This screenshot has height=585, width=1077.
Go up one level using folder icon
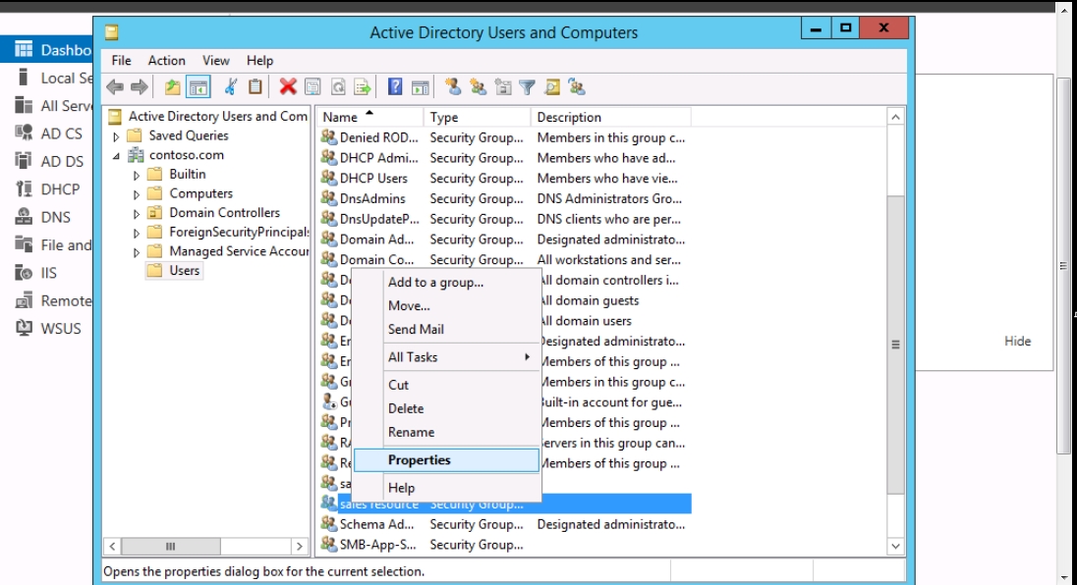pos(173,87)
